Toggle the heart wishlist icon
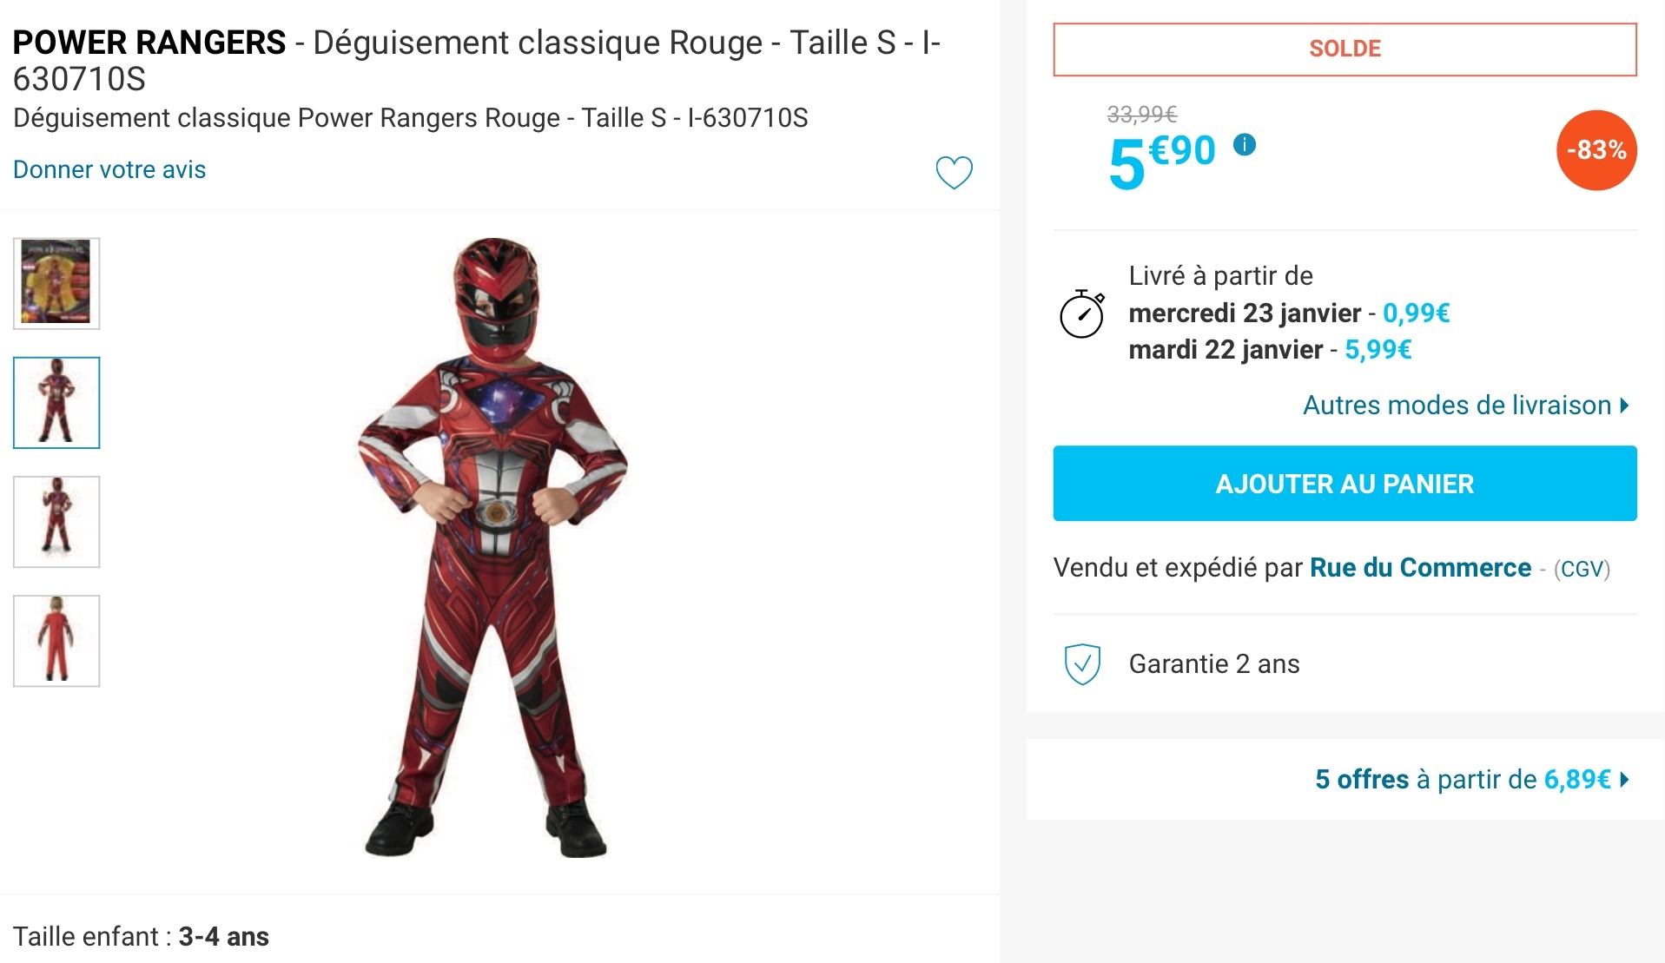1665x963 pixels. [x=954, y=172]
